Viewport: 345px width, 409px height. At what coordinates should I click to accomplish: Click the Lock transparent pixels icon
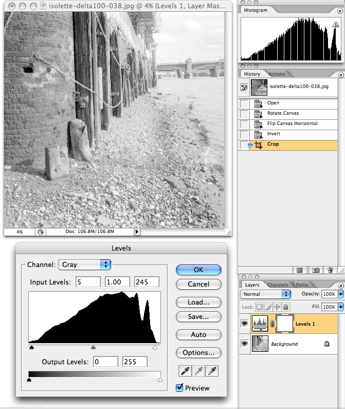[x=260, y=307]
